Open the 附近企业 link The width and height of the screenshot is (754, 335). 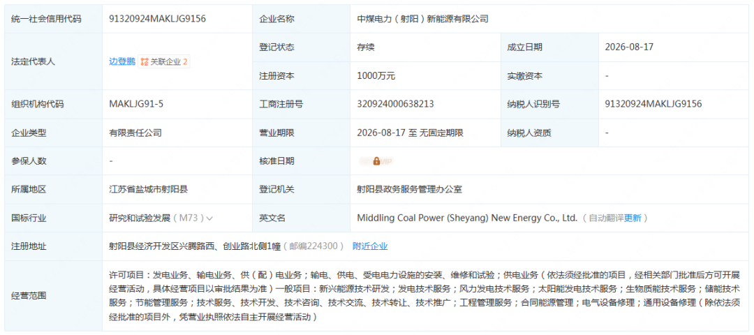[x=370, y=246]
